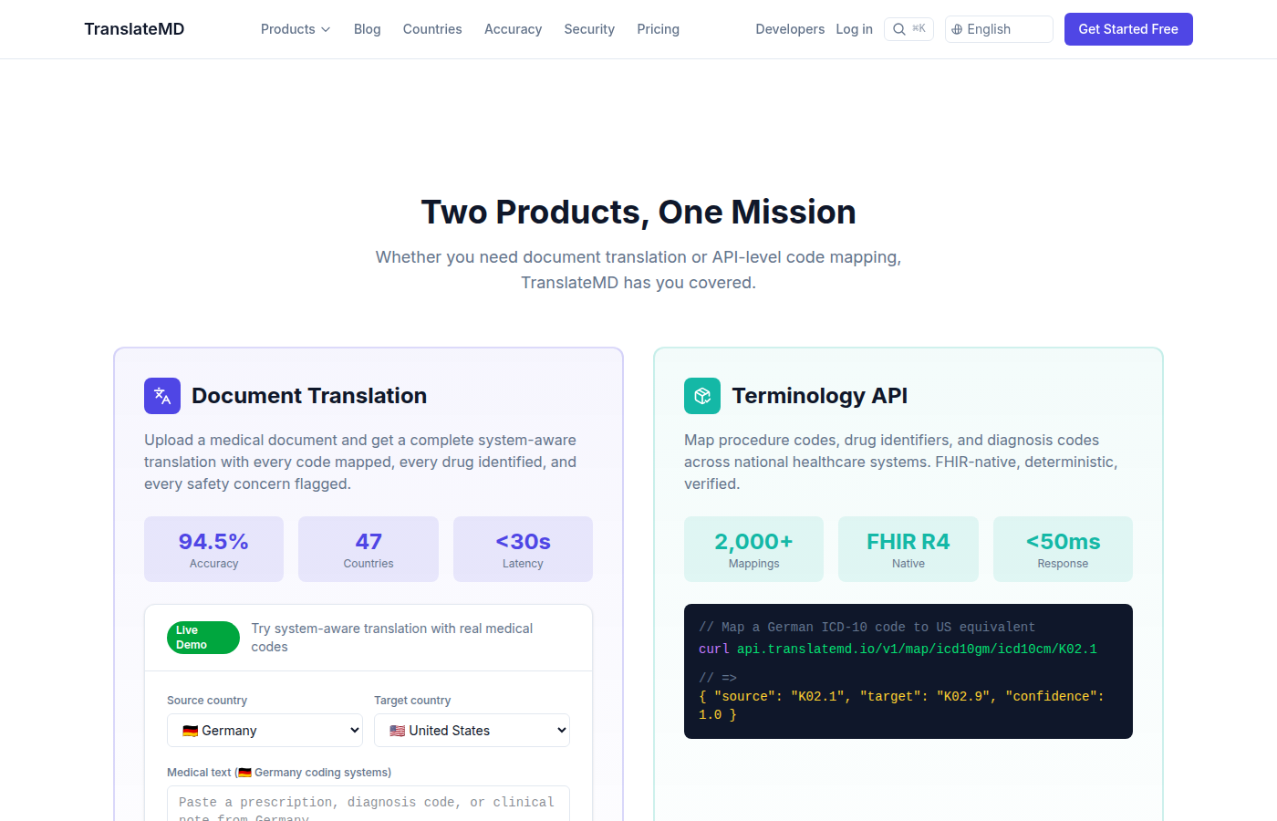
Task: Click Get Started Free button
Action: coord(1128,29)
